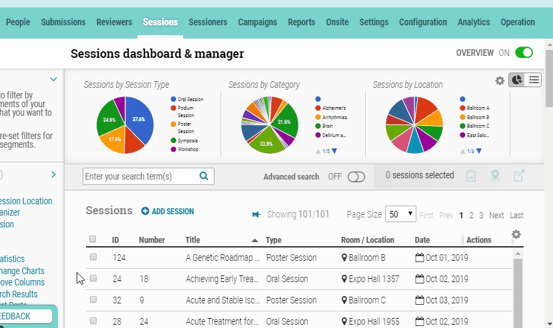Switch to pie chart view
553x328 pixels.
coord(516,80)
